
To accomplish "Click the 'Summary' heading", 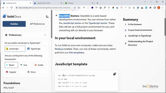I will 130,20.
